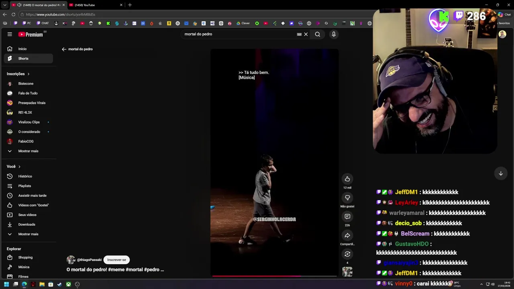Open the comments with 226 count

click(347, 216)
